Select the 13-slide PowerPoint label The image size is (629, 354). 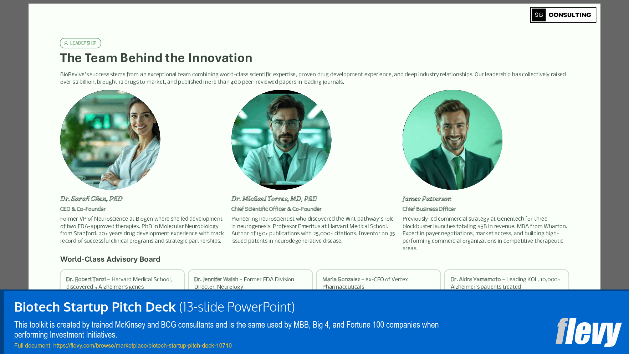237,307
